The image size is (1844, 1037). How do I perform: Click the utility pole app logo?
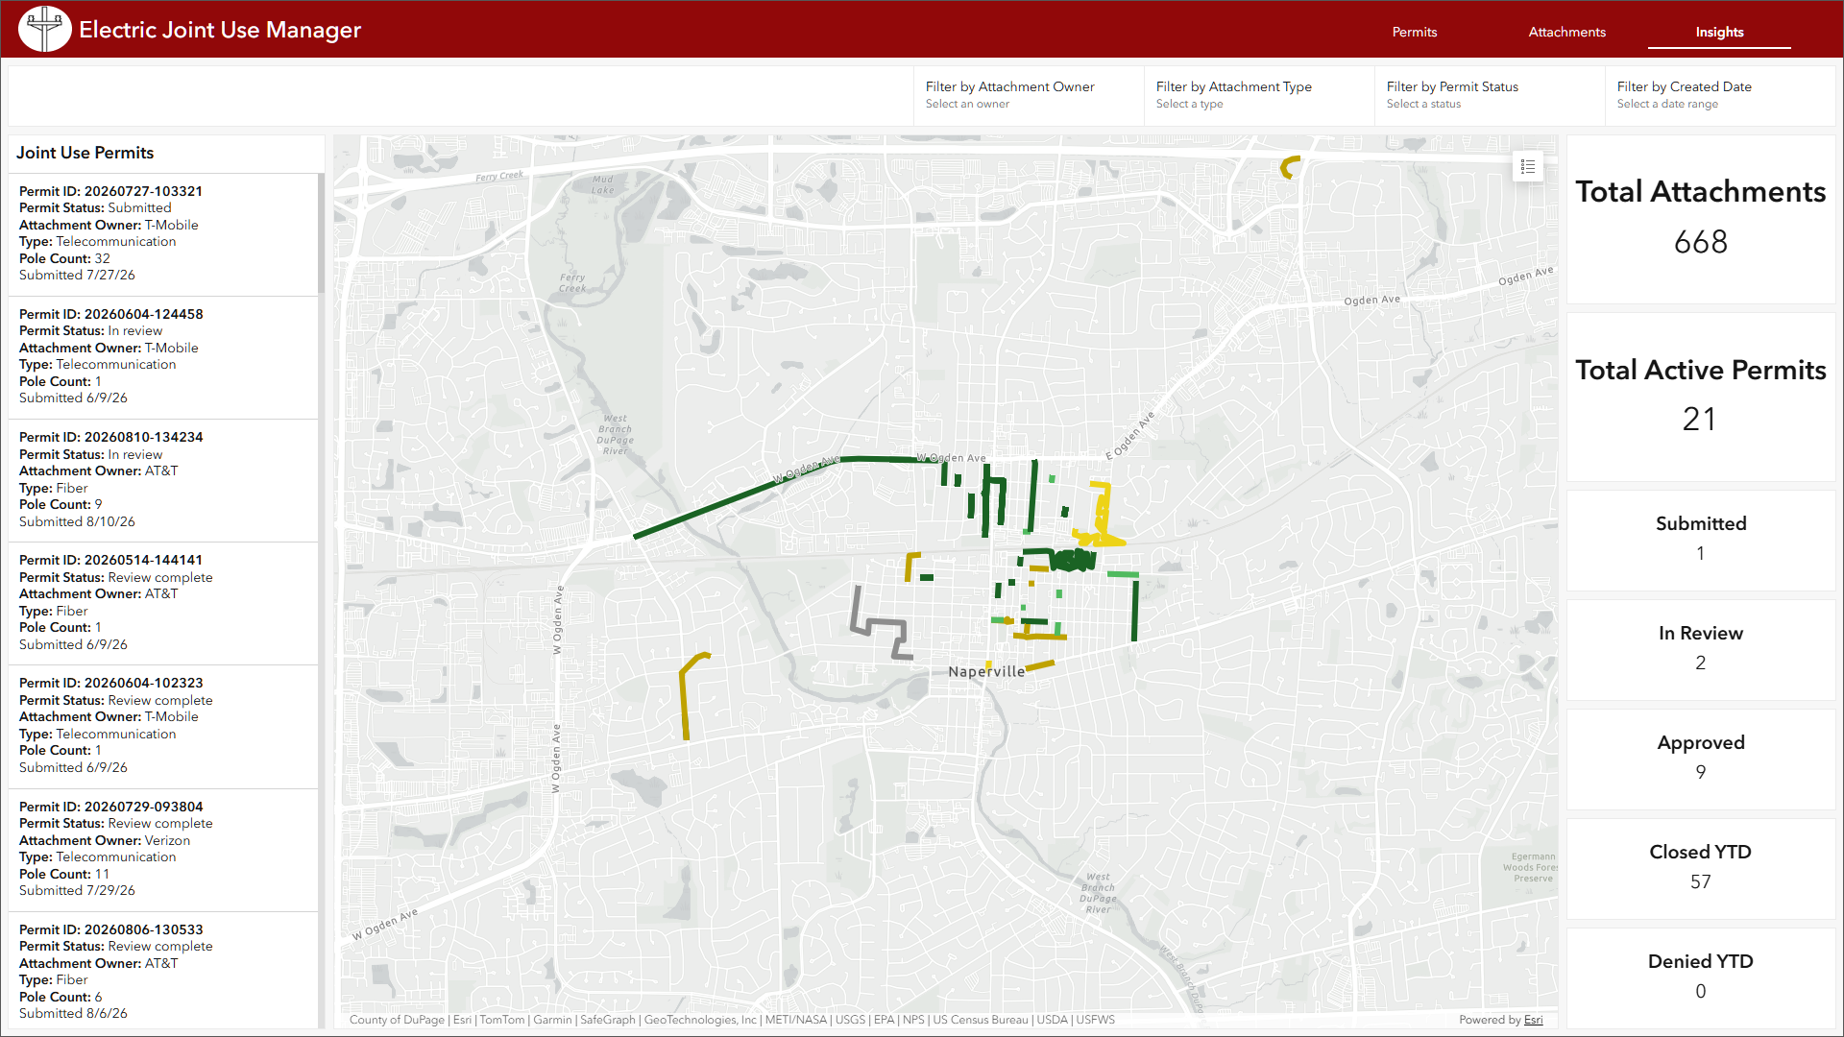click(45, 29)
